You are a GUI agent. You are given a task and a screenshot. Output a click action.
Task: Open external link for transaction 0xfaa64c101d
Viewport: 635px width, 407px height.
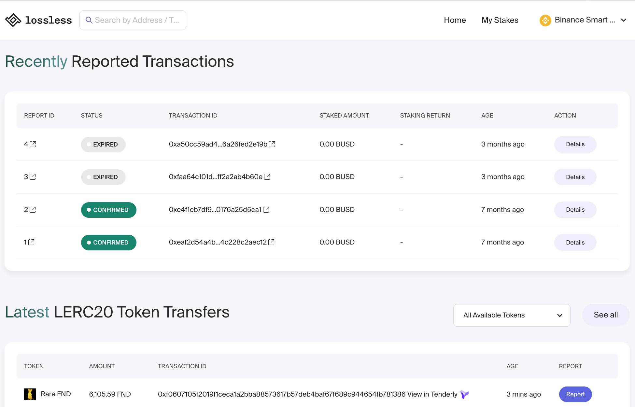(x=267, y=177)
